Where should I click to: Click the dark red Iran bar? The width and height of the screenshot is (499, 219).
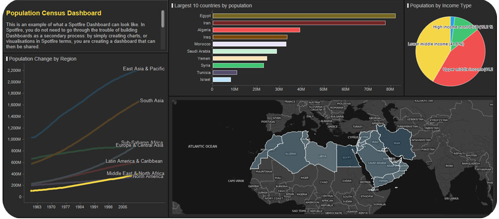[298, 23]
